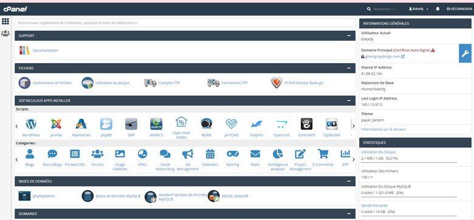The image size is (474, 220).
Task: Select the Wikis category
Action: tap(142, 154)
